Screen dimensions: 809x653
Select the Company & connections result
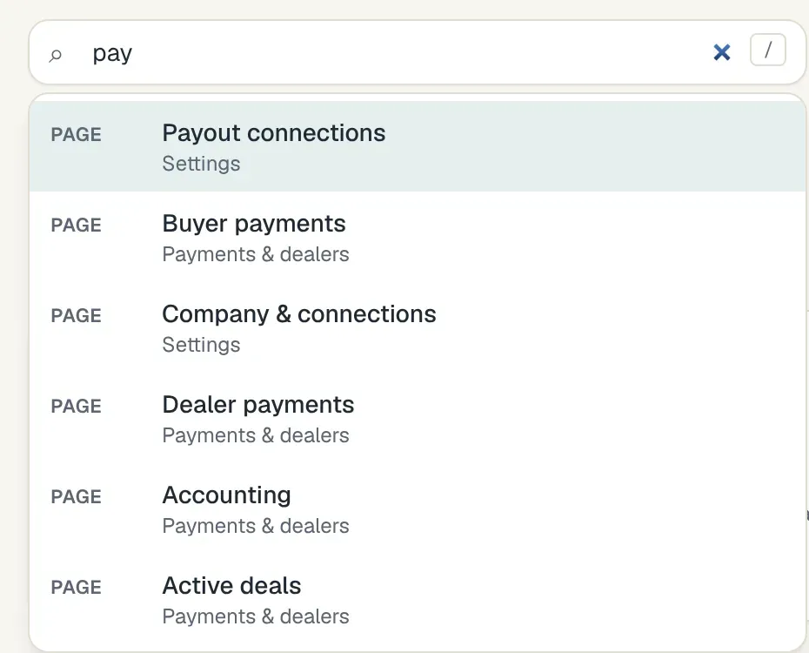[x=418, y=327]
